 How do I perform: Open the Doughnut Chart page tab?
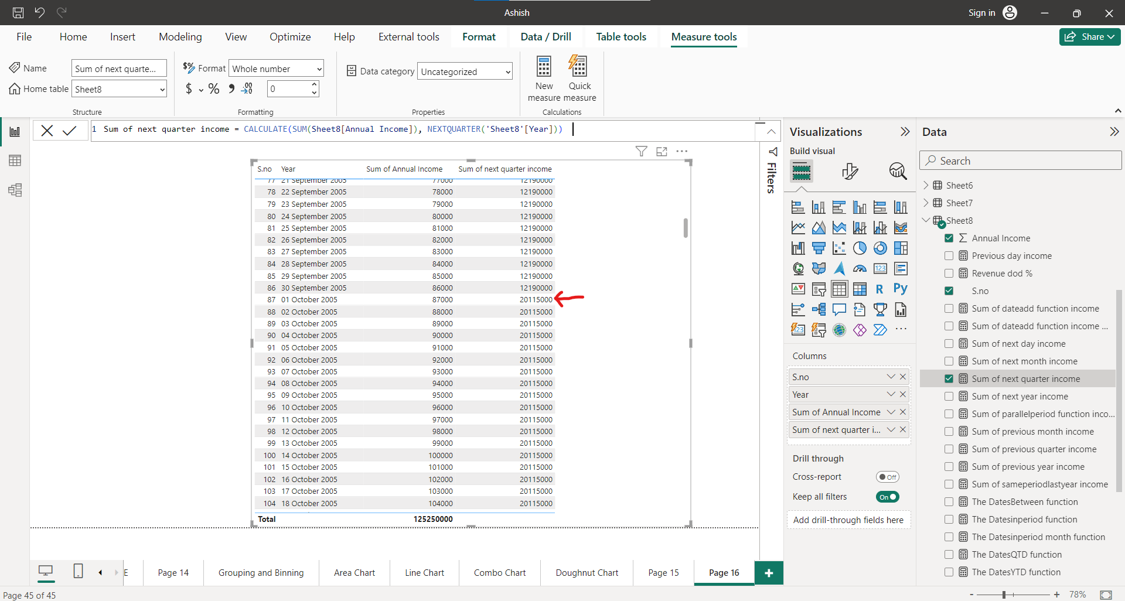(x=586, y=573)
